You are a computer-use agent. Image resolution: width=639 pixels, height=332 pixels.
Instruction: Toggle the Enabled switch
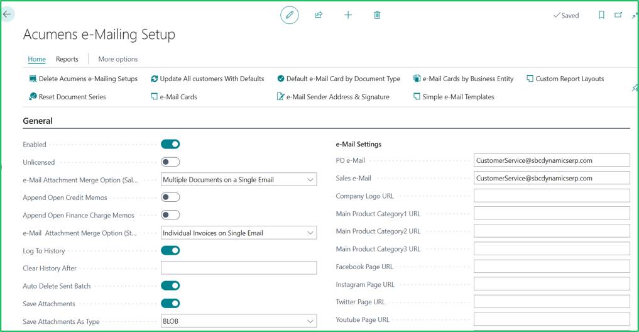170,144
